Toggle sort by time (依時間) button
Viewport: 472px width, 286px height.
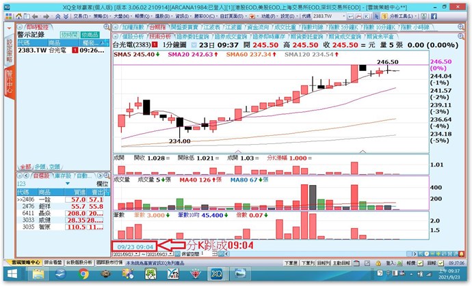(x=68, y=33)
